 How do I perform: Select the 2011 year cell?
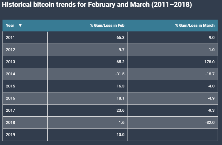(10, 38)
